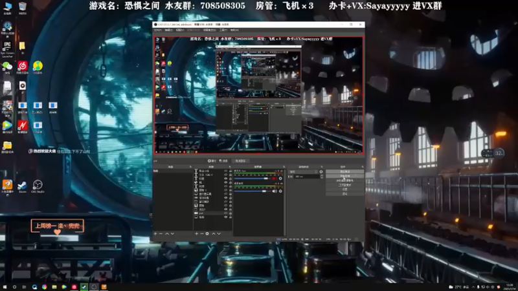This screenshot has height=291, width=518.
Task: Open the 文件 menu in OBS
Action: [158, 30]
